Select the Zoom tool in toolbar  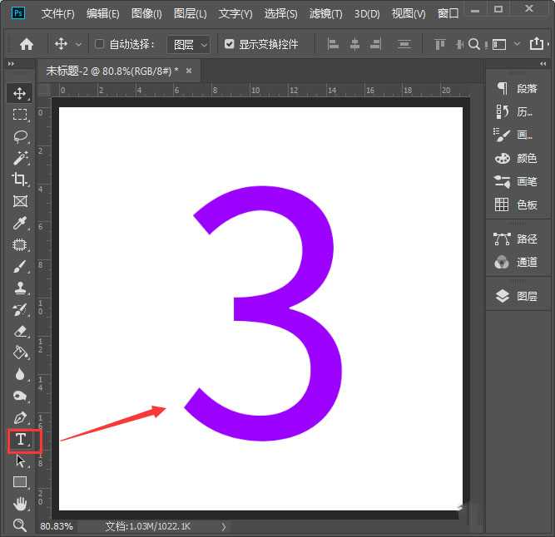[21, 525]
